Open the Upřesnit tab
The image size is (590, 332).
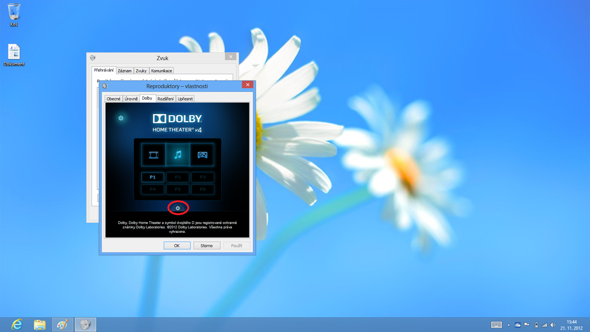tap(185, 99)
